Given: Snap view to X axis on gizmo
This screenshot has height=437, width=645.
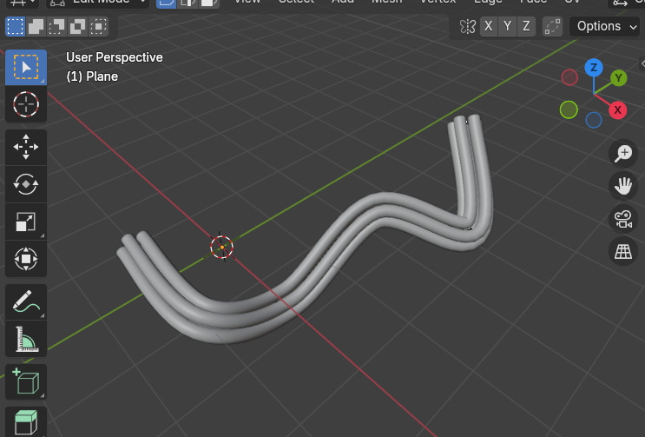Looking at the screenshot, I should coord(617,109).
